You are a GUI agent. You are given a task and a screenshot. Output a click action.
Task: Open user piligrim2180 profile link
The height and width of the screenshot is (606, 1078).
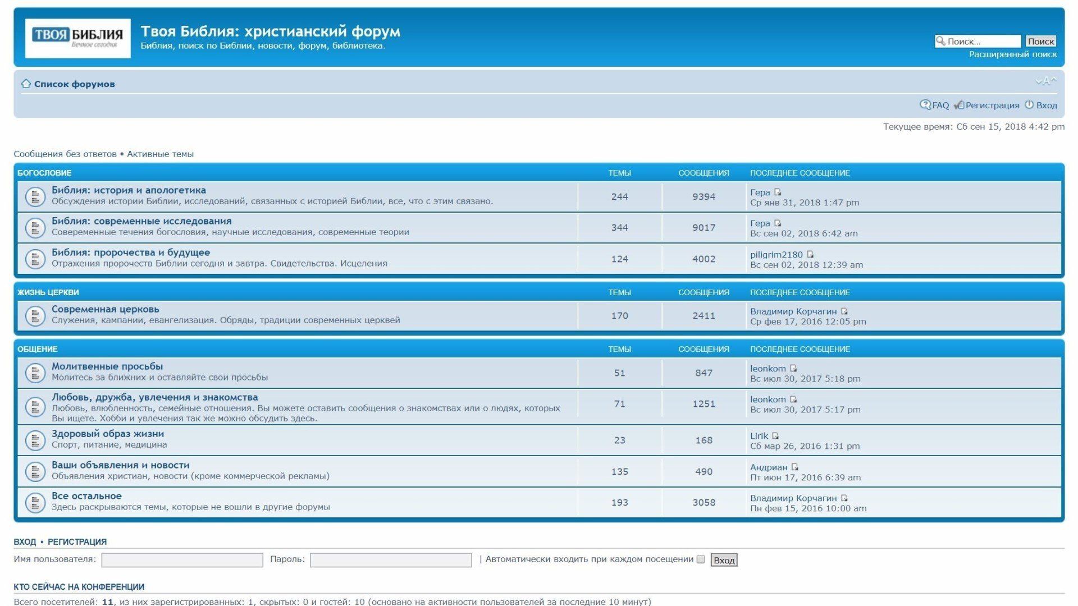point(776,255)
